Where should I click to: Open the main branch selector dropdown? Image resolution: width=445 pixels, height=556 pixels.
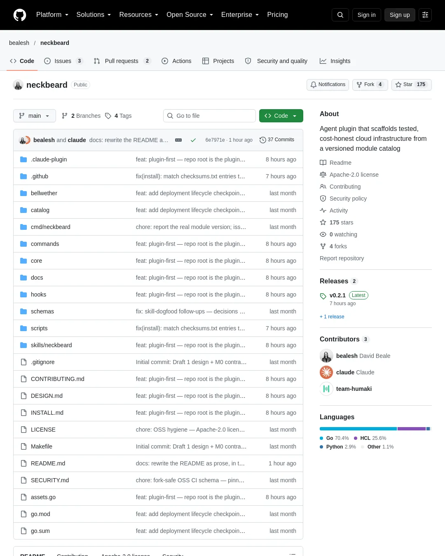[x=34, y=116]
